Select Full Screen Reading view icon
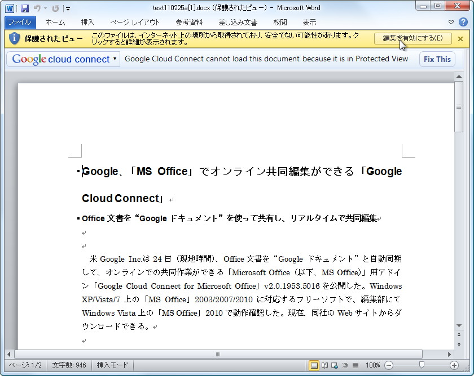 (x=324, y=366)
